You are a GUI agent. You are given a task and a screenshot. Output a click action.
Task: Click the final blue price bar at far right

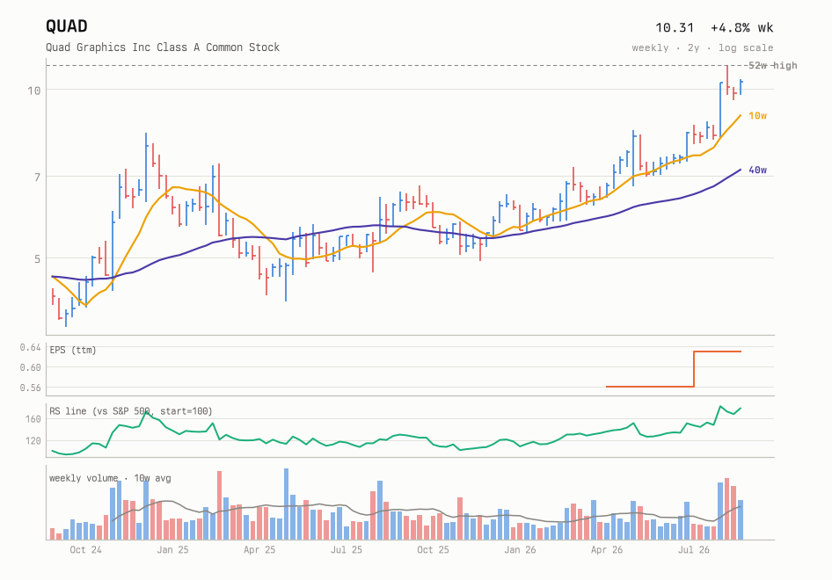(741, 88)
